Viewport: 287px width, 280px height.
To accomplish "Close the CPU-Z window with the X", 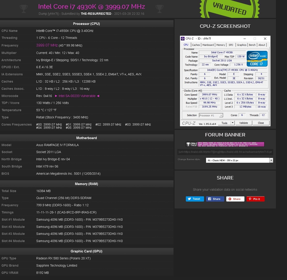I will click(x=265, y=39).
